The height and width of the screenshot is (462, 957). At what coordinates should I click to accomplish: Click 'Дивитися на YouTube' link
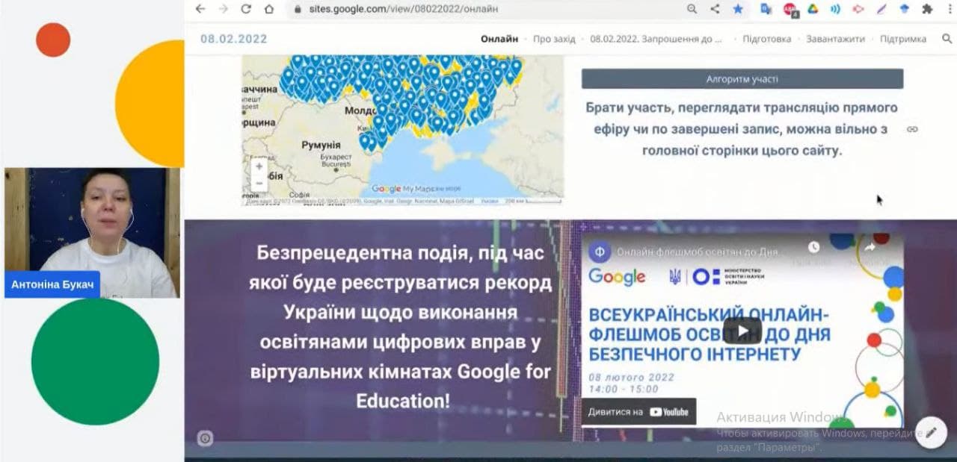(638, 411)
